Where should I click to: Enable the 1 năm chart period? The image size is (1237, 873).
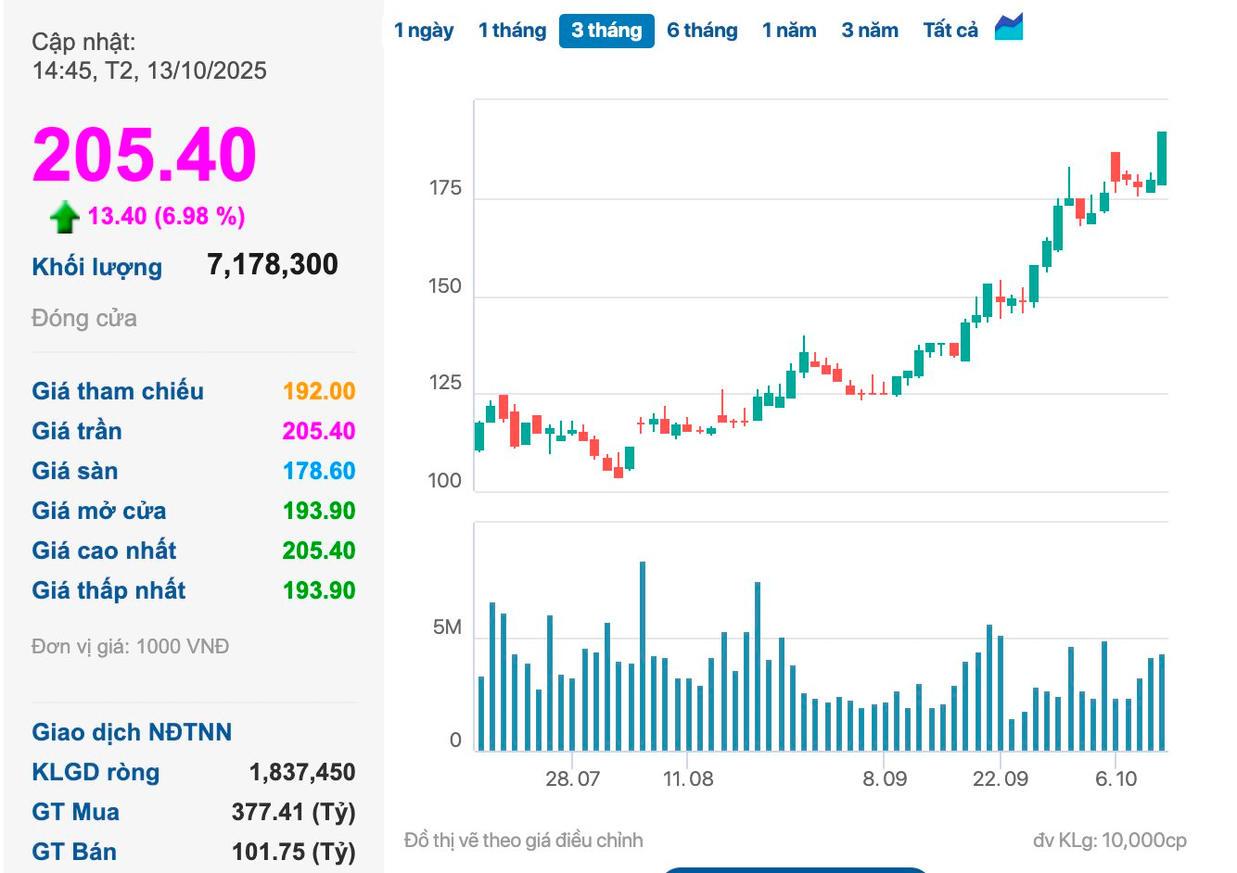tap(789, 30)
